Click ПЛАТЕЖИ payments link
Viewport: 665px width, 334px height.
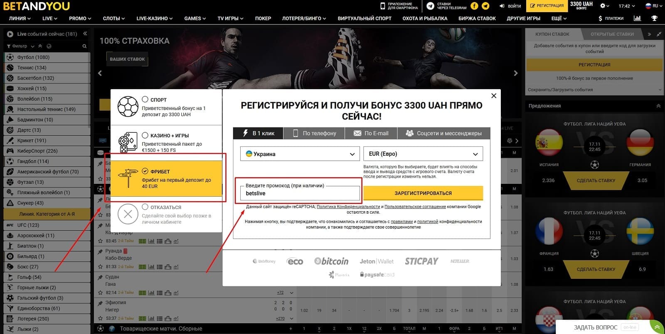pyautogui.click(x=611, y=18)
